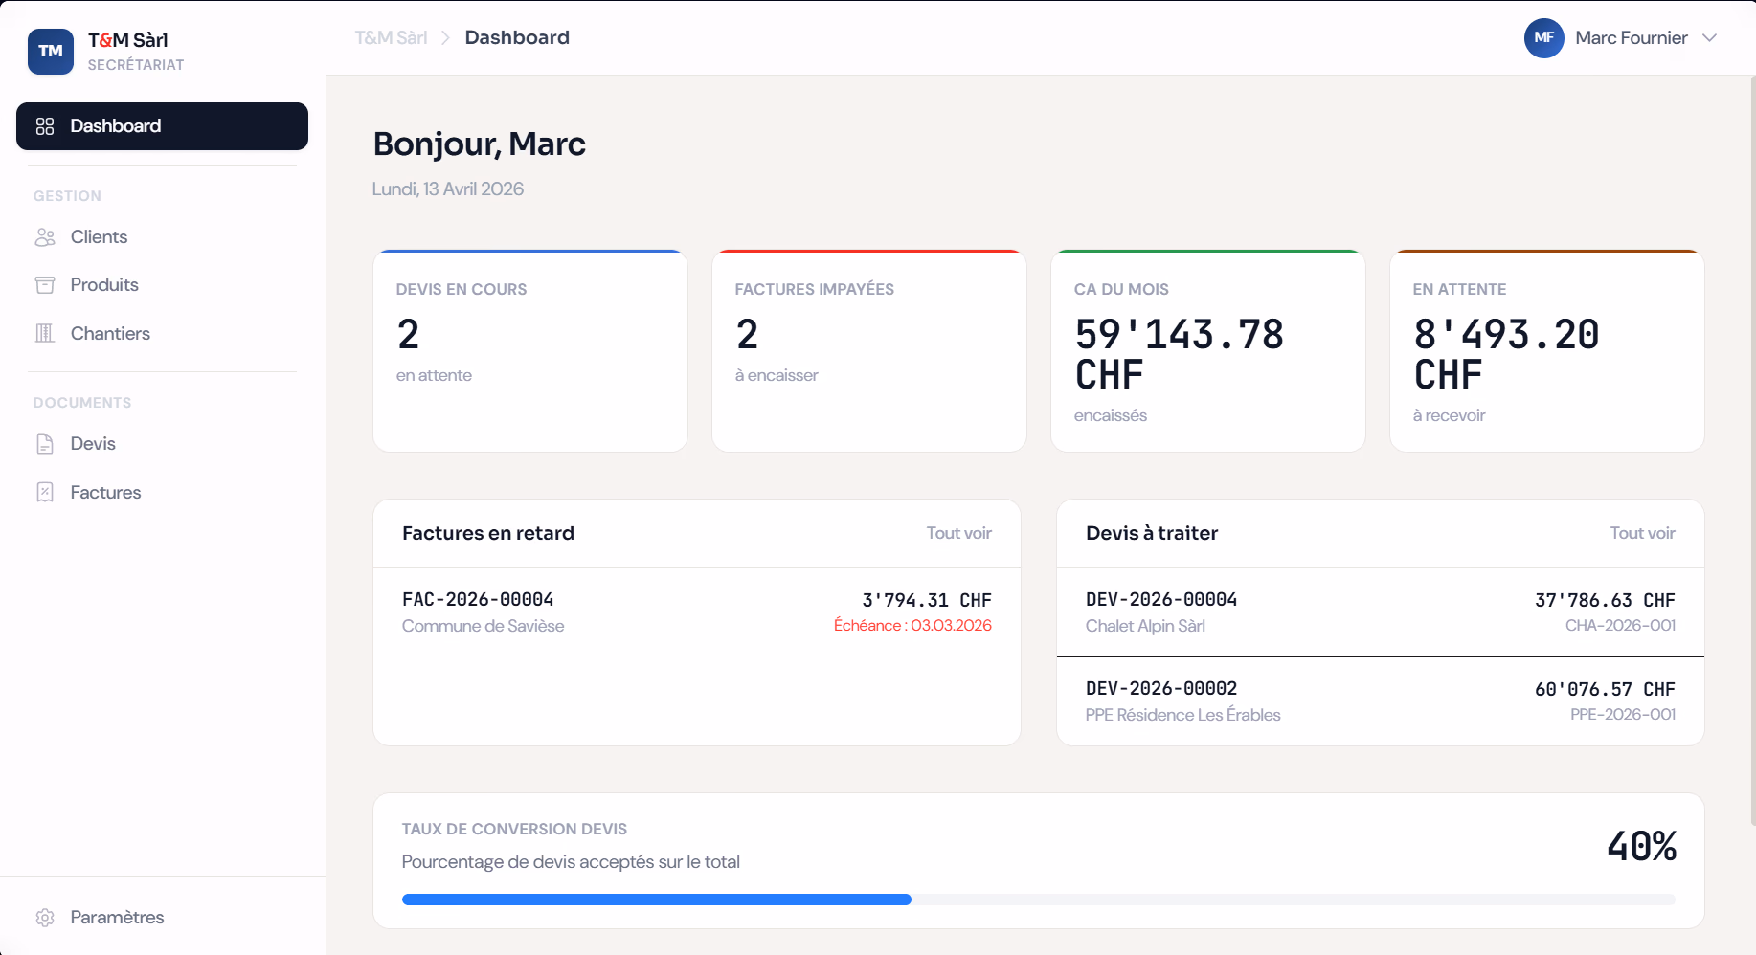Click the Dashboard grid icon in sidebar
This screenshot has width=1756, height=955.
pos(45,126)
